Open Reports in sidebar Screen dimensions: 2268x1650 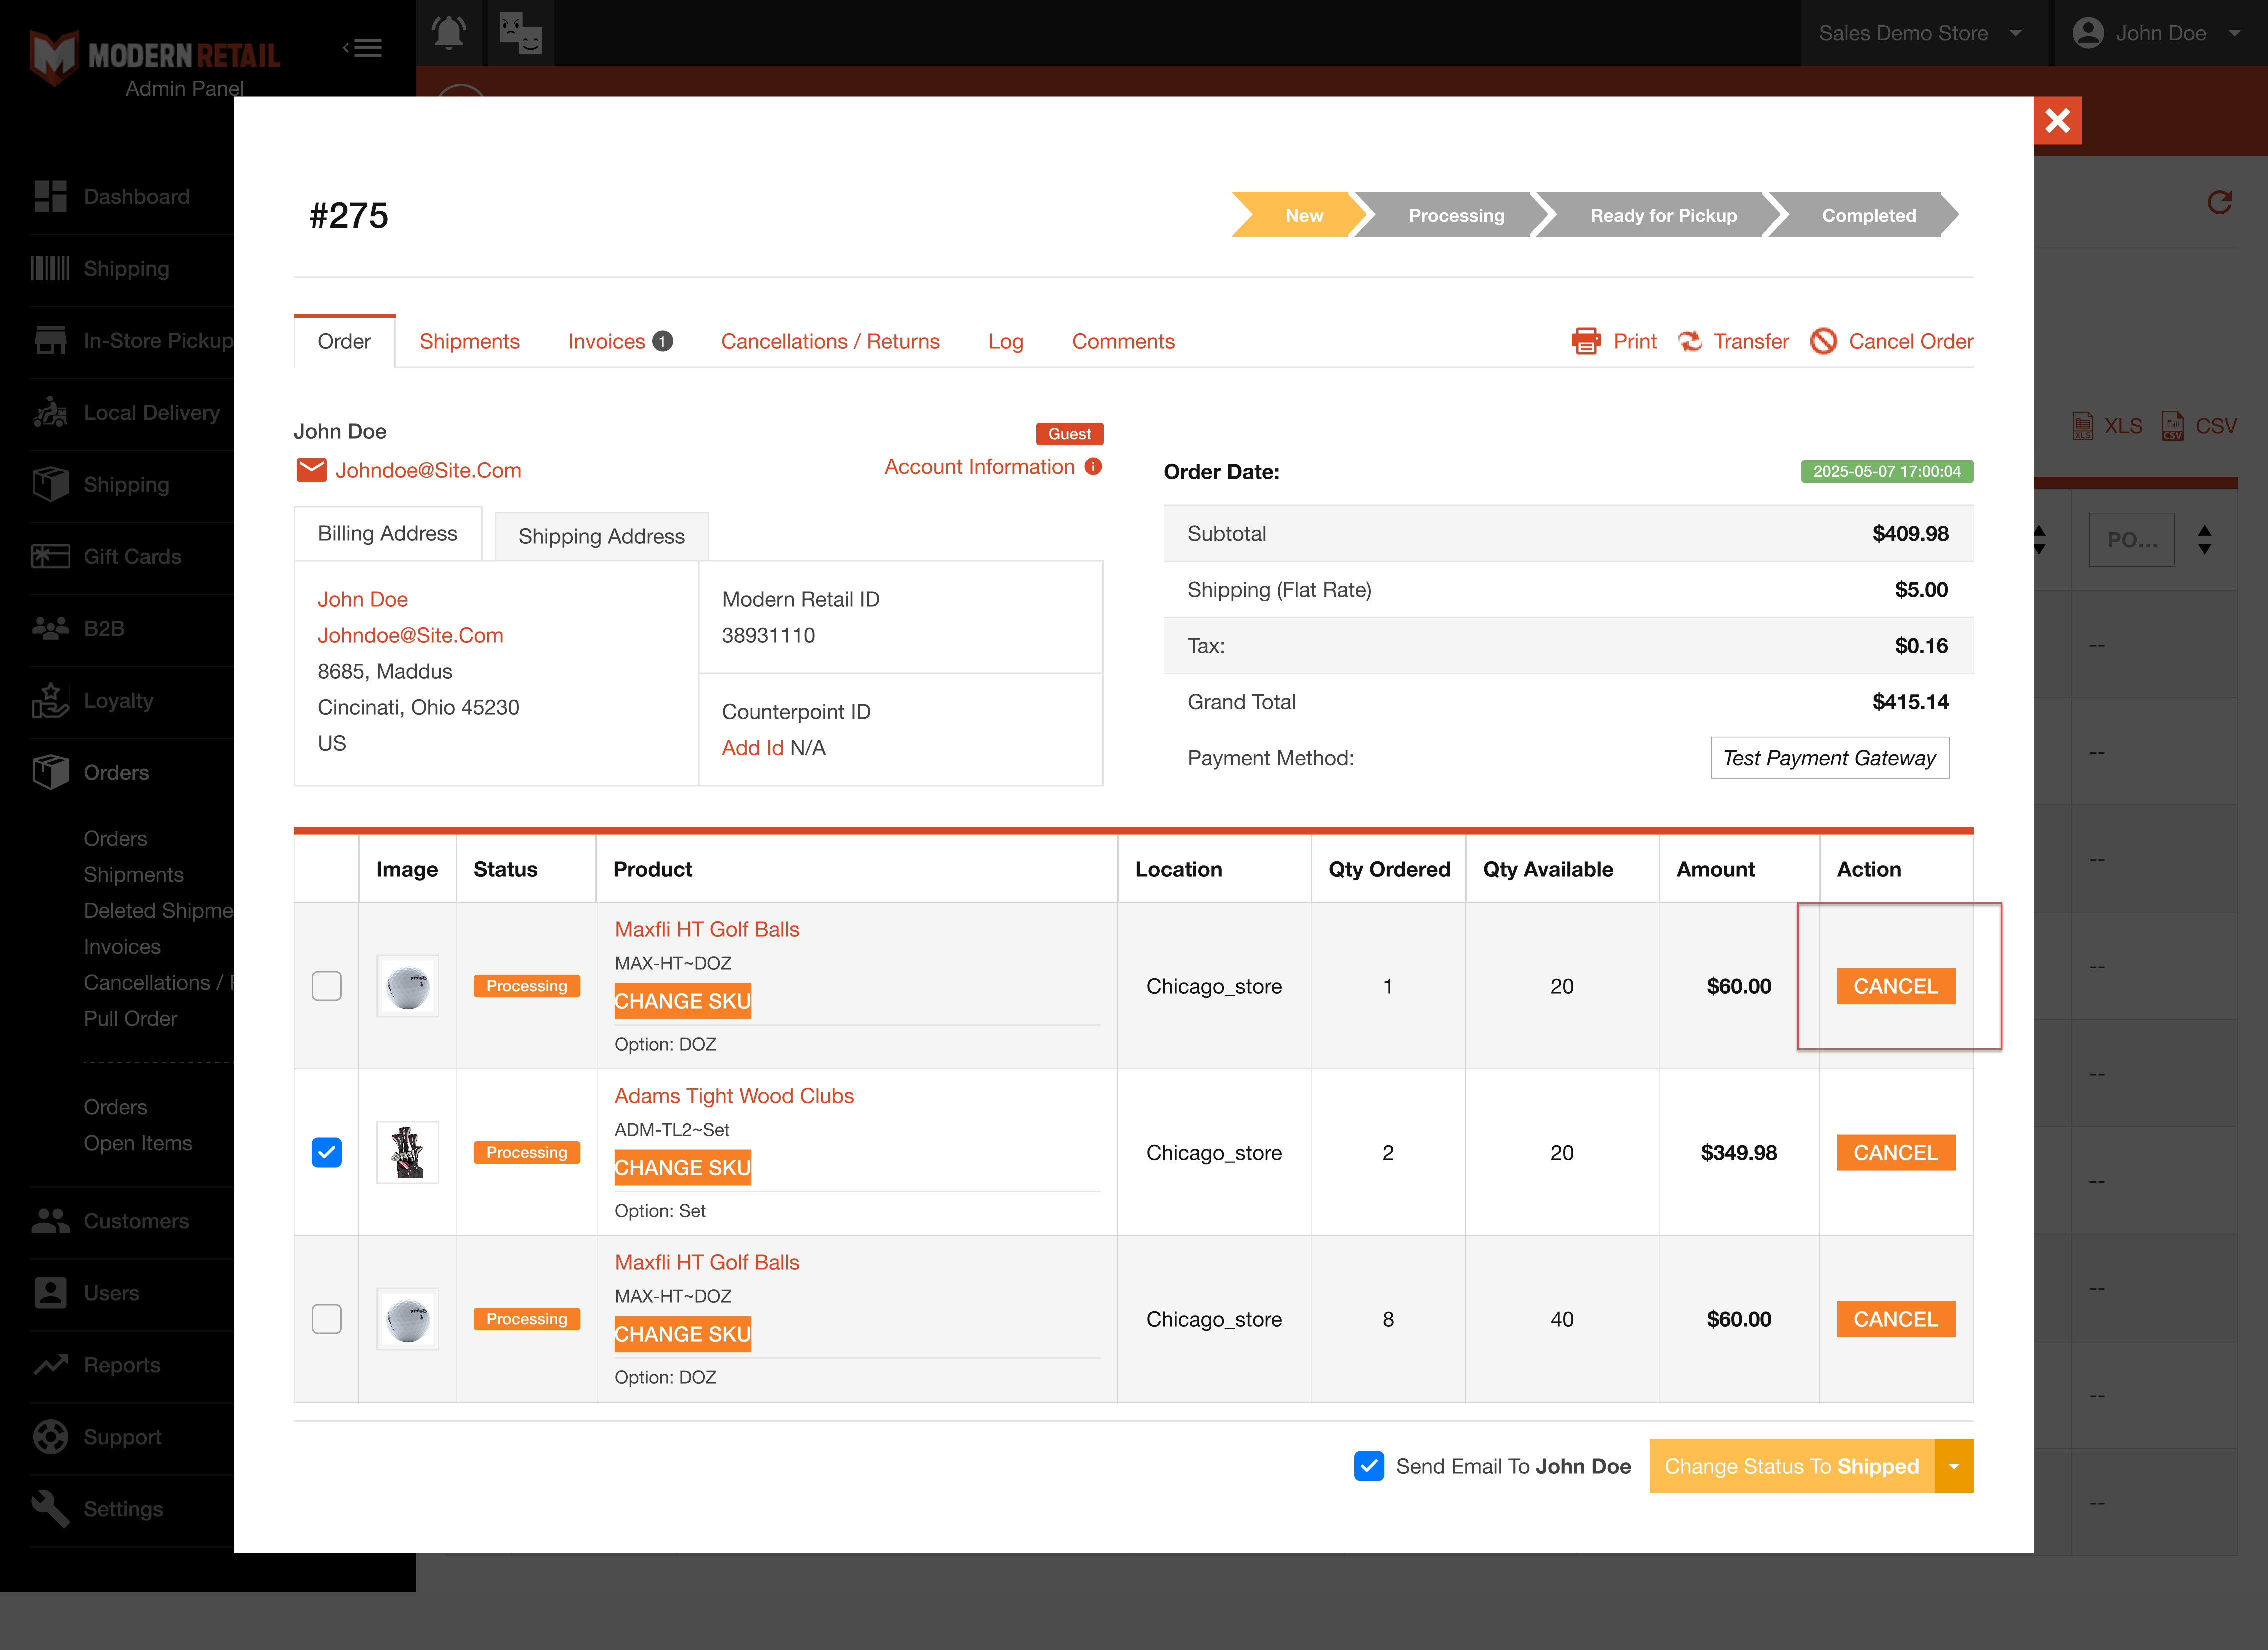(96, 1365)
